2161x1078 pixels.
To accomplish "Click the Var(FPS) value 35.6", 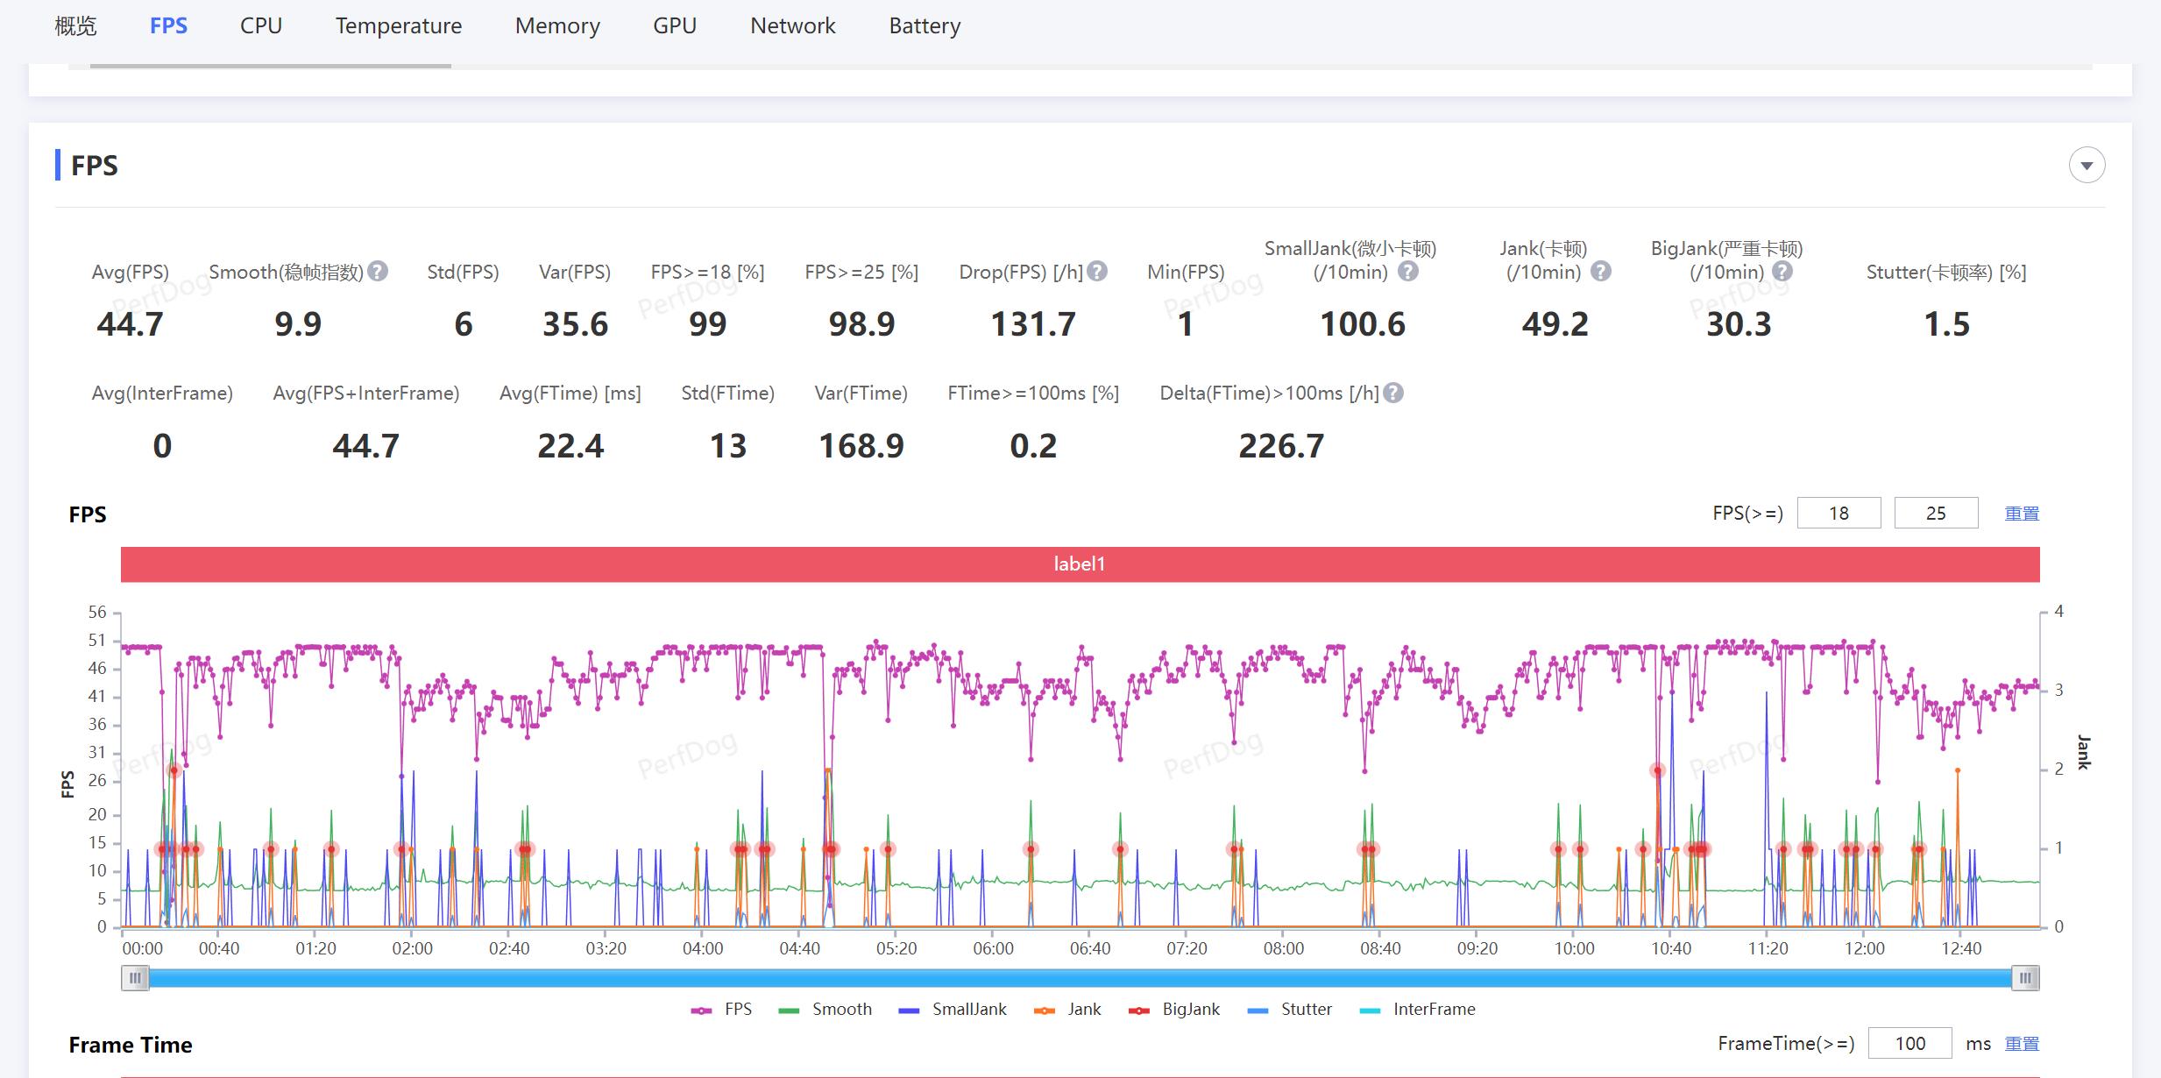I will tap(575, 325).
